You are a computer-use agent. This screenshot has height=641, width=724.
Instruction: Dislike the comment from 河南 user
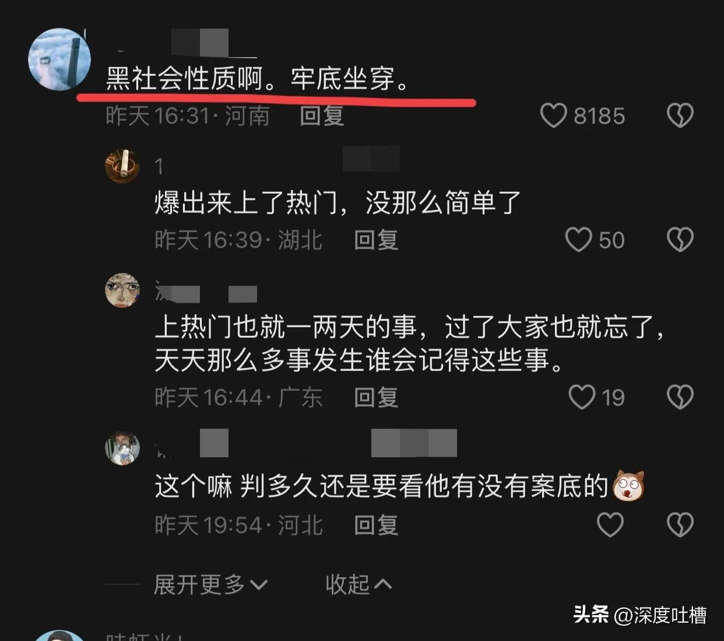pos(680,115)
